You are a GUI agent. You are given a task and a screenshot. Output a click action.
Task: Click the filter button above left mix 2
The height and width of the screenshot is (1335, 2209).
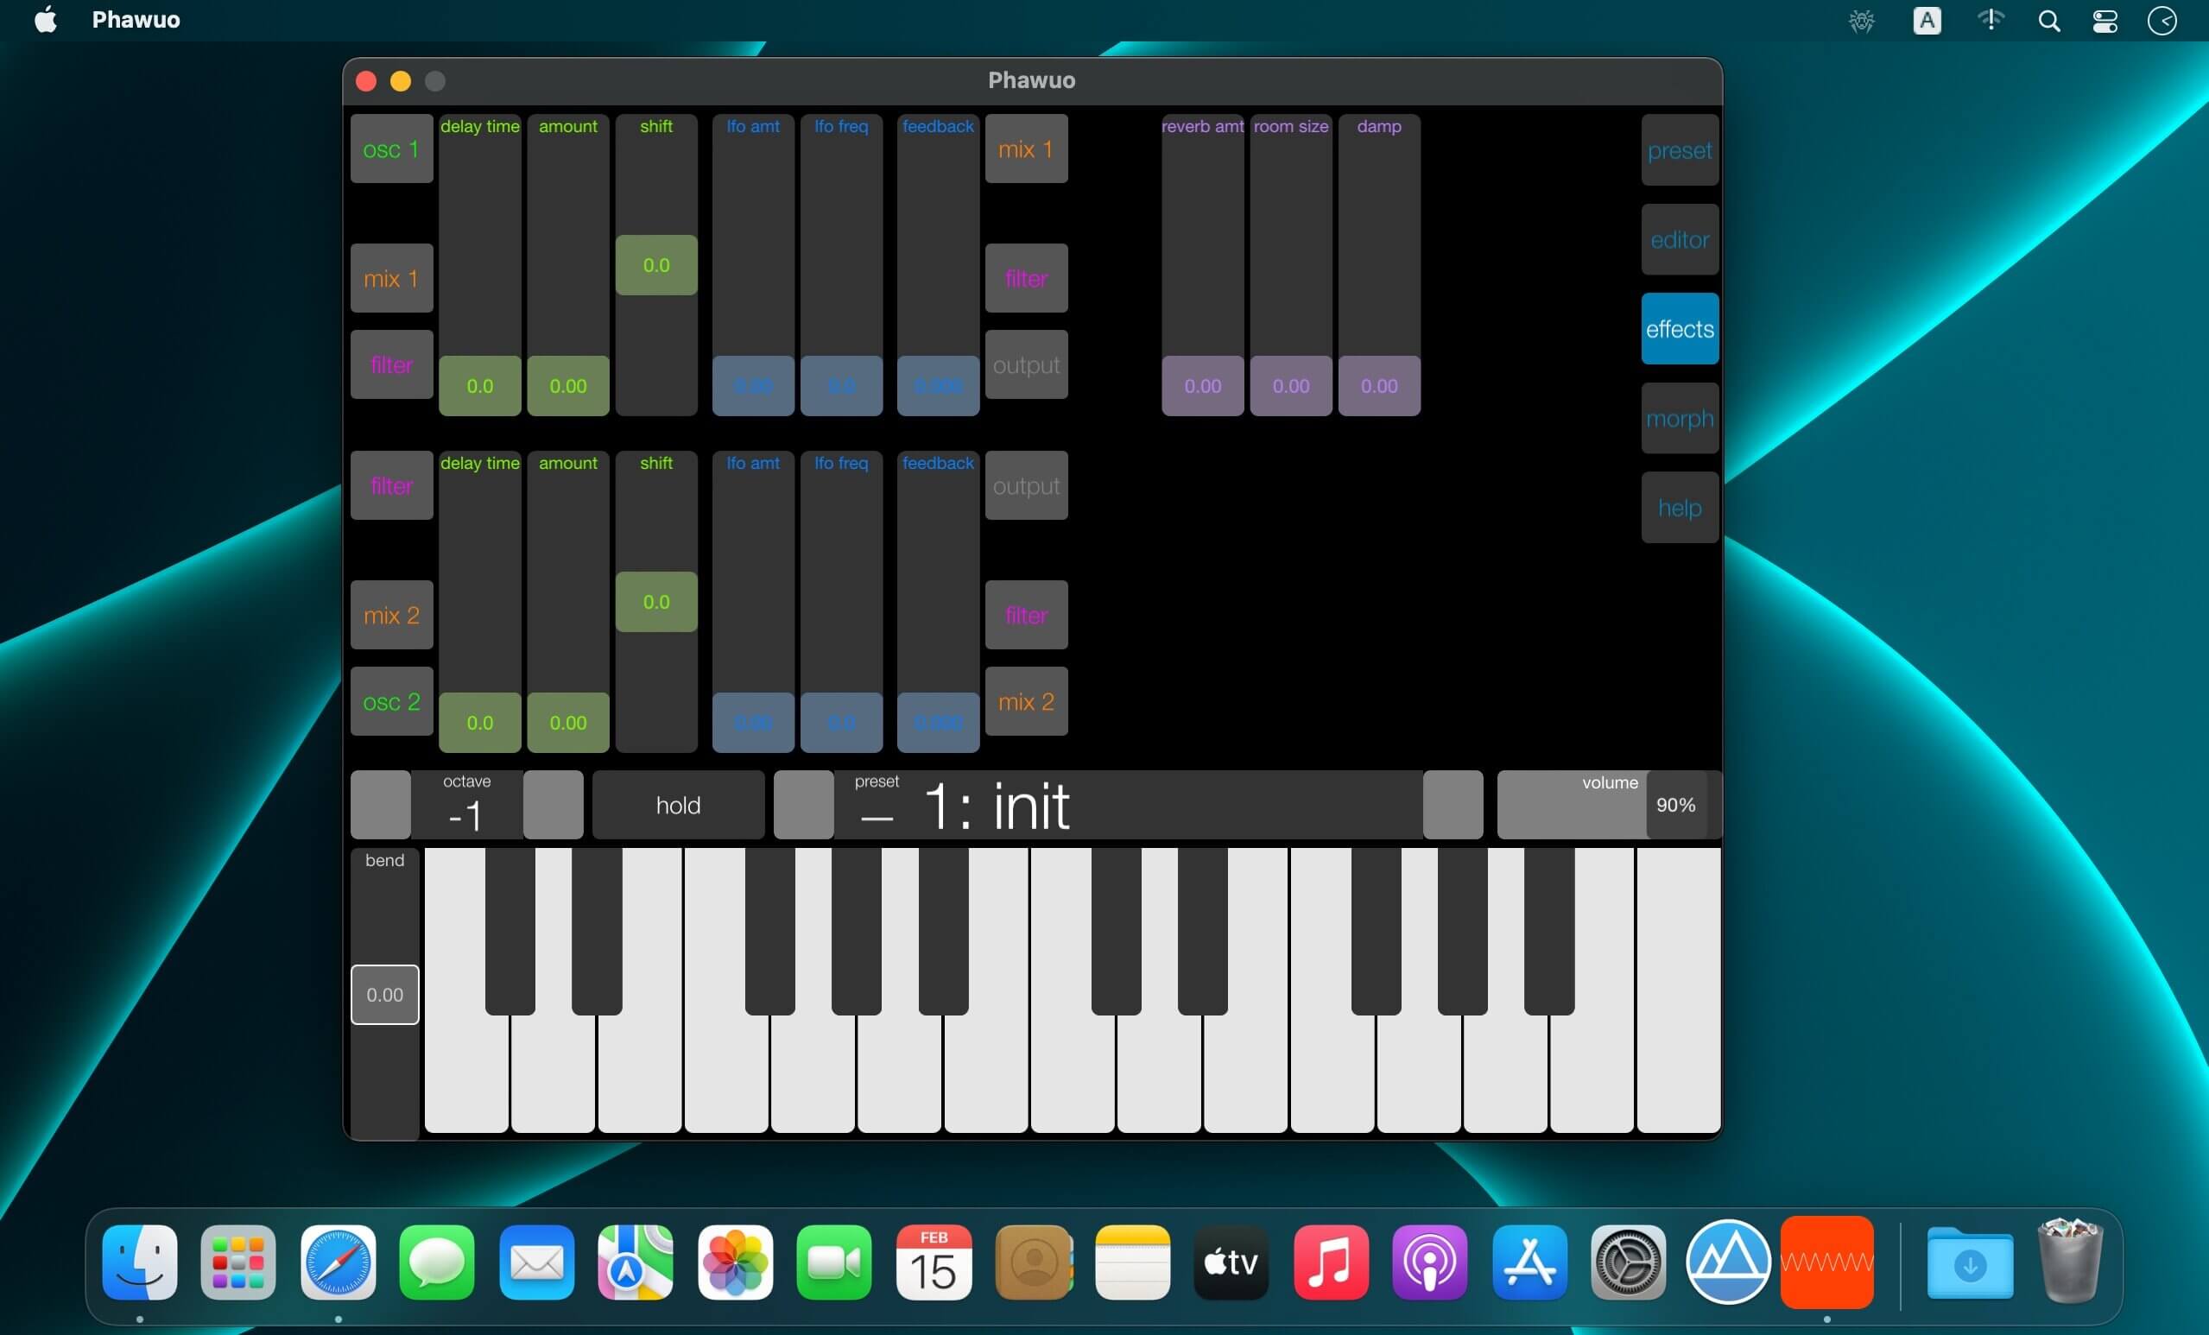tap(392, 485)
